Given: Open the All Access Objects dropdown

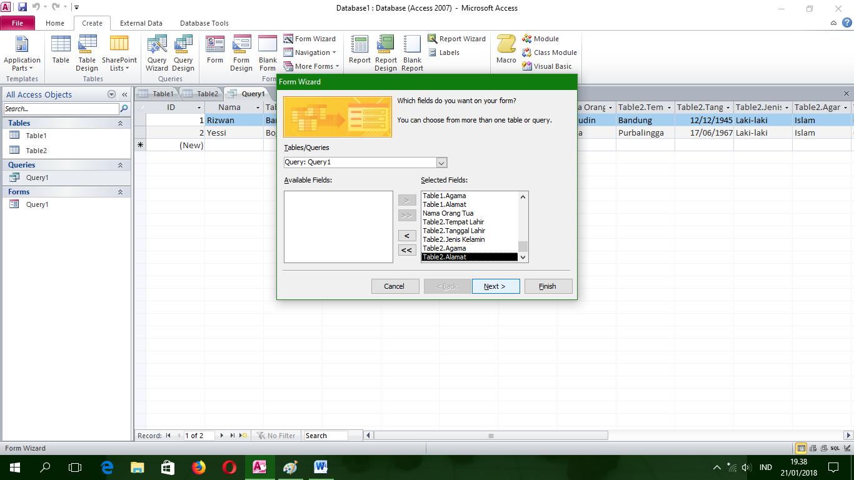Looking at the screenshot, I should pyautogui.click(x=111, y=94).
